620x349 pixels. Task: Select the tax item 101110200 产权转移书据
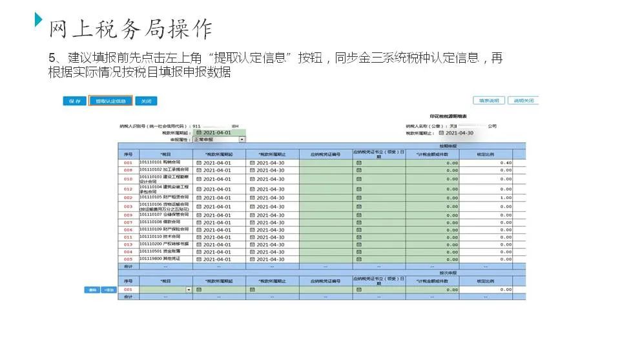click(164, 244)
